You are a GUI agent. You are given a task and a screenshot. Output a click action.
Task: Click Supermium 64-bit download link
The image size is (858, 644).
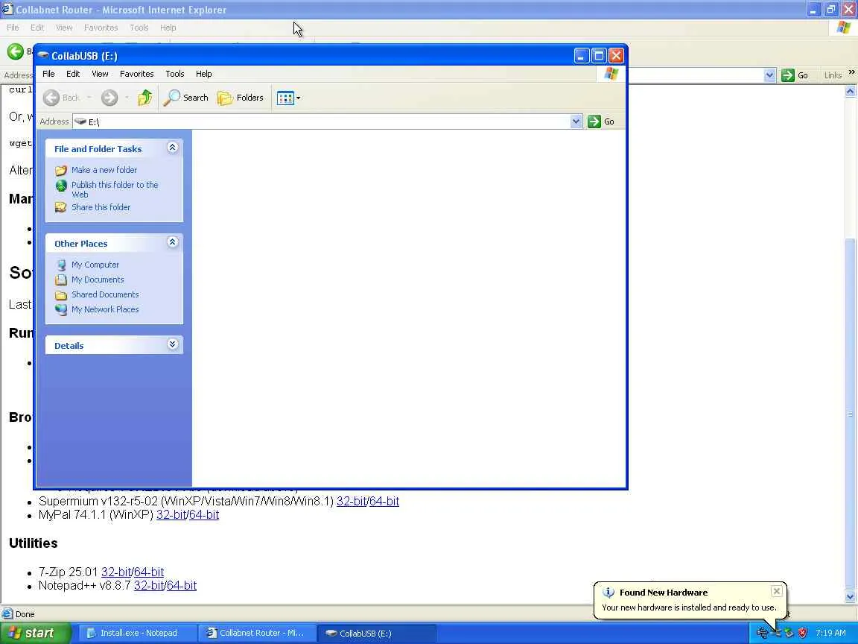[384, 501]
